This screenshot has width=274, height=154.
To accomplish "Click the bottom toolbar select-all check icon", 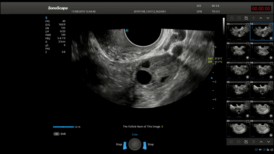I will [x=246, y=142].
